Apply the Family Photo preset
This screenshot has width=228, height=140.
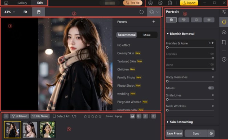point(126,78)
